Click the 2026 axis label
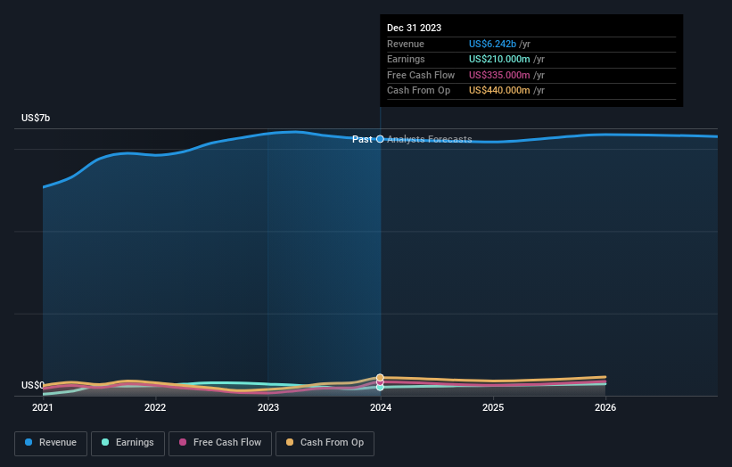Viewport: 732px width, 467px height. point(605,408)
